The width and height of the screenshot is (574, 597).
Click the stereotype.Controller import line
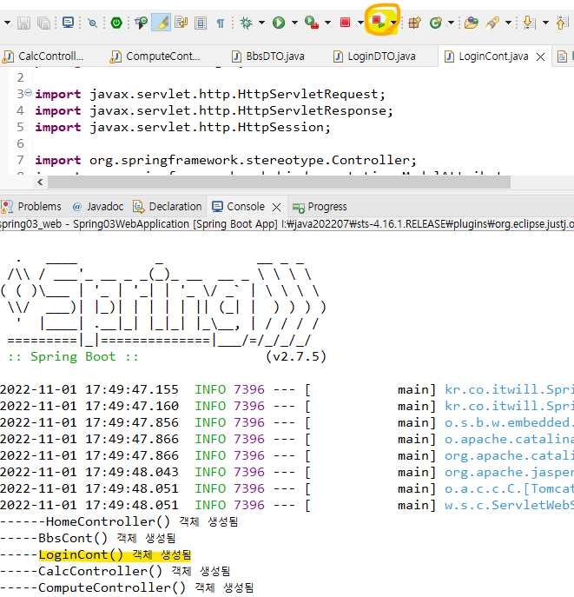pyautogui.click(x=226, y=160)
